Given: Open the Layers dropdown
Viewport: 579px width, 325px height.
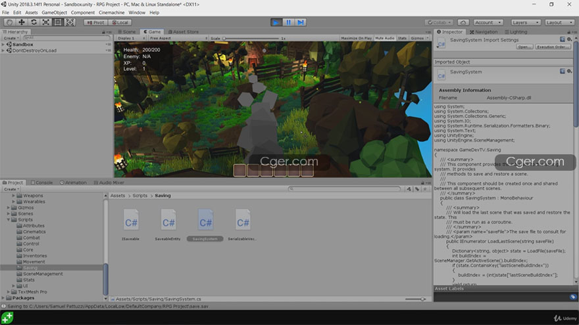Looking at the screenshot, I should point(525,22).
